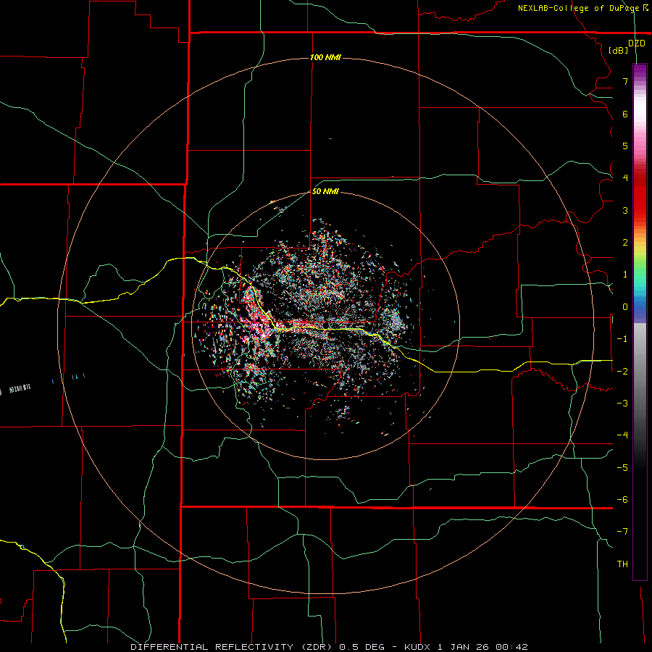Click the '-3' value on color scale
Screen dimensions: 652x652
pos(622,403)
